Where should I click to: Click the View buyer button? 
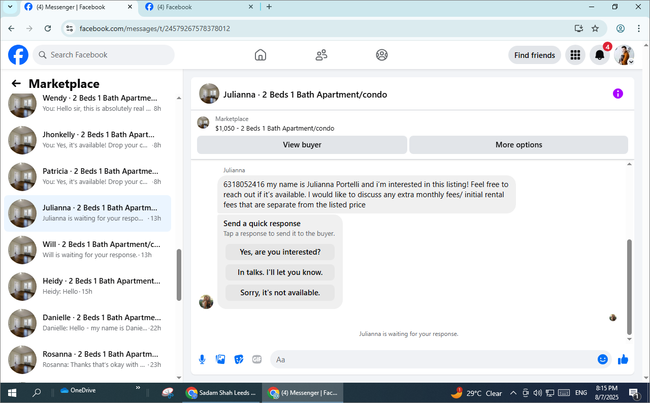point(302,145)
